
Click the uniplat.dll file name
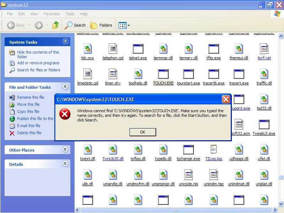(264, 184)
